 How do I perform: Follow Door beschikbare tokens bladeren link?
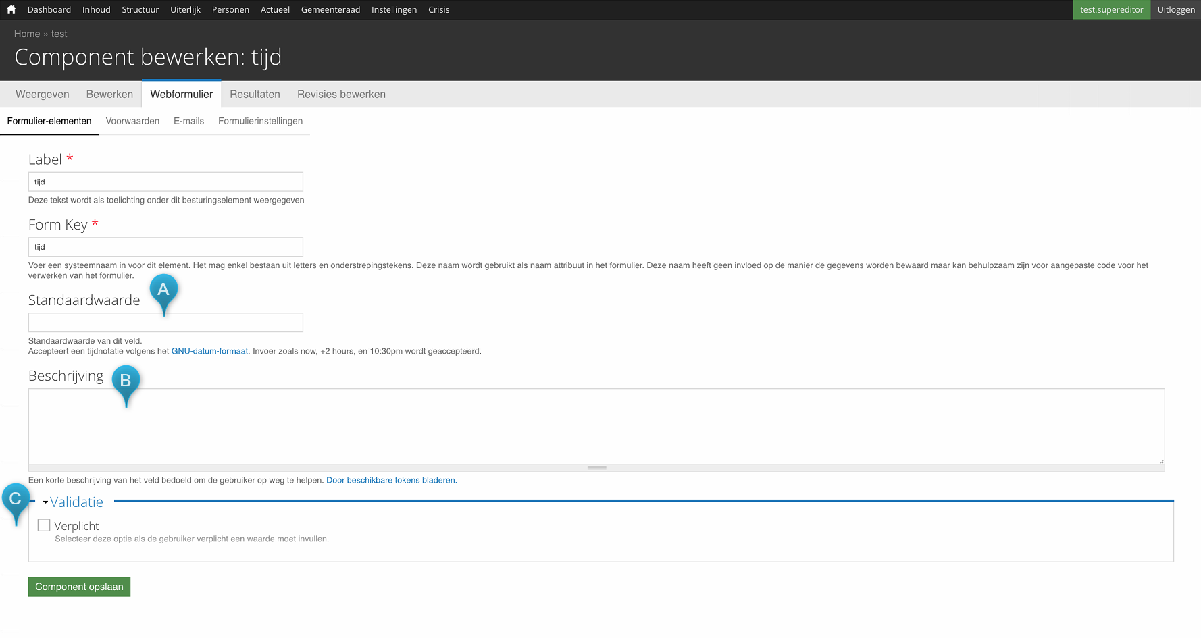[391, 481]
